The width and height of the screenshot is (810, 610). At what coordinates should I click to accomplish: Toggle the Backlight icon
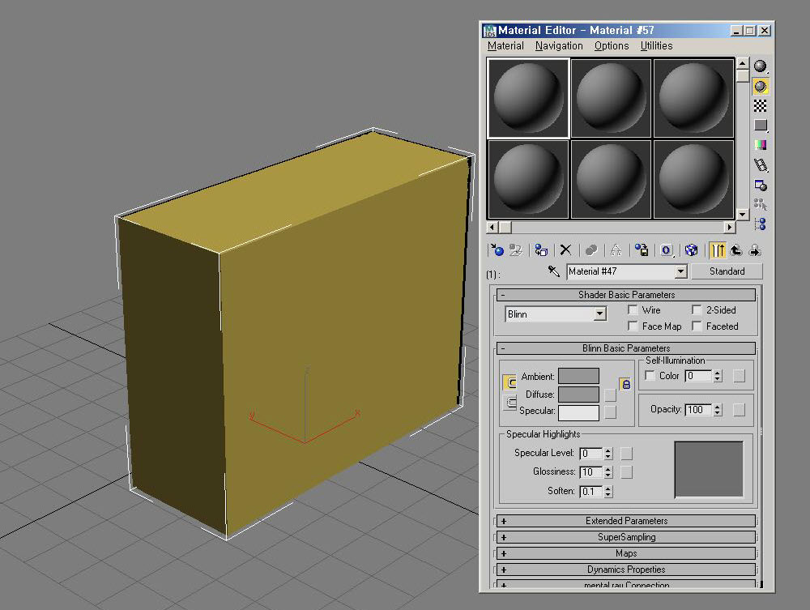pyautogui.click(x=760, y=86)
